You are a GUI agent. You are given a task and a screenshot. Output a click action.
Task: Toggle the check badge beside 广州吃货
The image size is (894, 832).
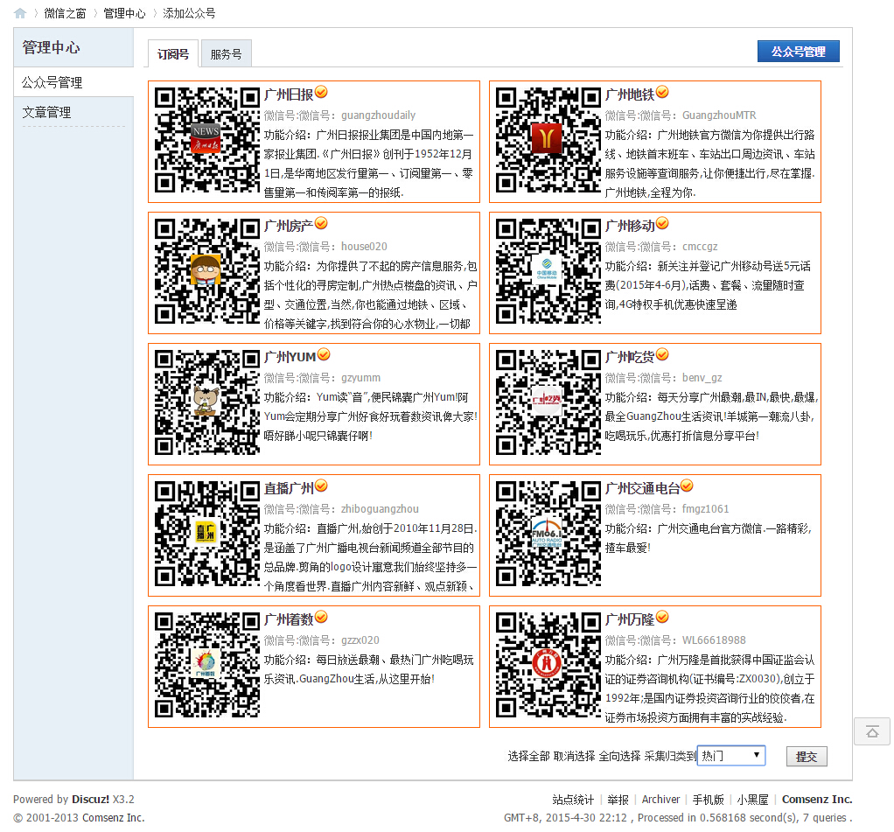pos(662,353)
